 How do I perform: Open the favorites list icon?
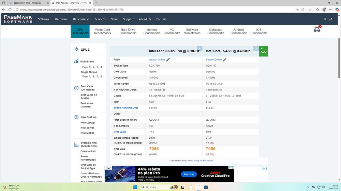coord(318,10)
